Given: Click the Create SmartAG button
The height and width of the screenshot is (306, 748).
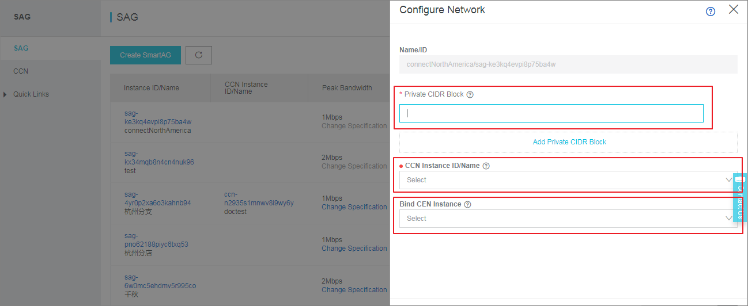Looking at the screenshot, I should 146,55.
